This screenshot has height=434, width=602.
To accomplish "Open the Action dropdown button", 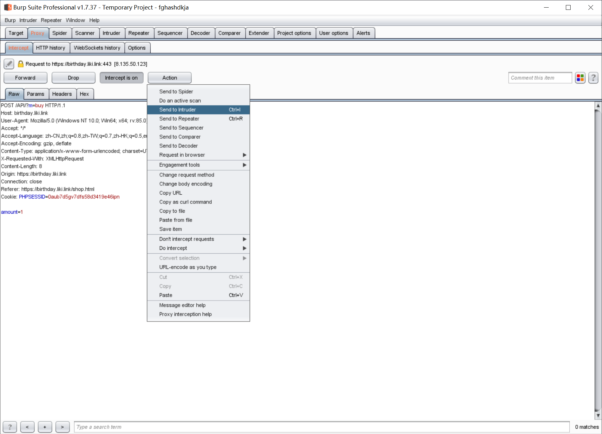I will (170, 78).
